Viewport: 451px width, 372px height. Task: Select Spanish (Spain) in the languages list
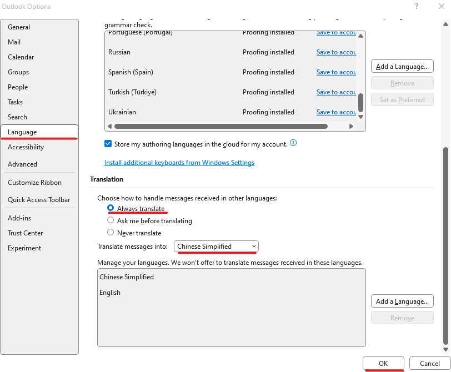click(x=131, y=72)
